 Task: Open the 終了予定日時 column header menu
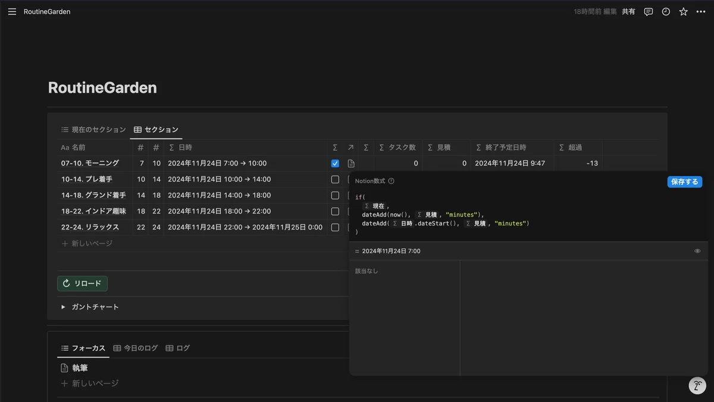[x=512, y=147]
